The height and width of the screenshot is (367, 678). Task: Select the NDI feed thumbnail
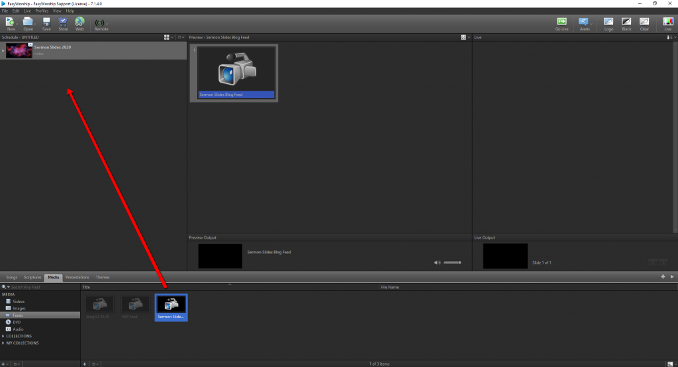[135, 307]
